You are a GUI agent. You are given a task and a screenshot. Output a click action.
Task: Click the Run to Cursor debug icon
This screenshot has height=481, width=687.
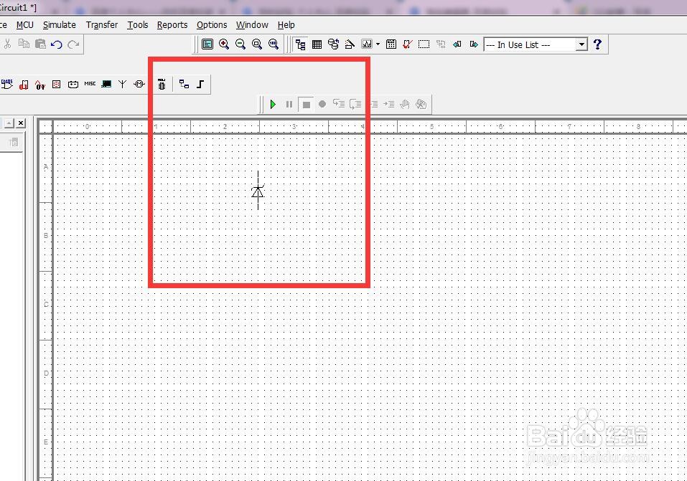point(388,104)
